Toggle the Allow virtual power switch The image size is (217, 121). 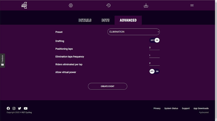click(154, 71)
